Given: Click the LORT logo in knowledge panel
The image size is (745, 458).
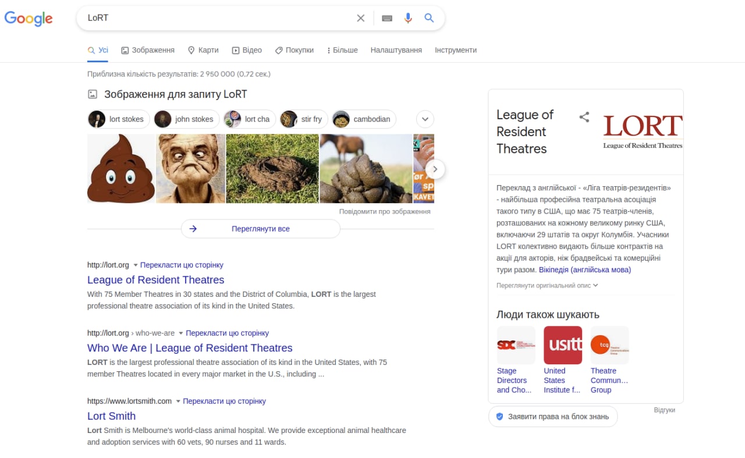Looking at the screenshot, I should [x=643, y=132].
